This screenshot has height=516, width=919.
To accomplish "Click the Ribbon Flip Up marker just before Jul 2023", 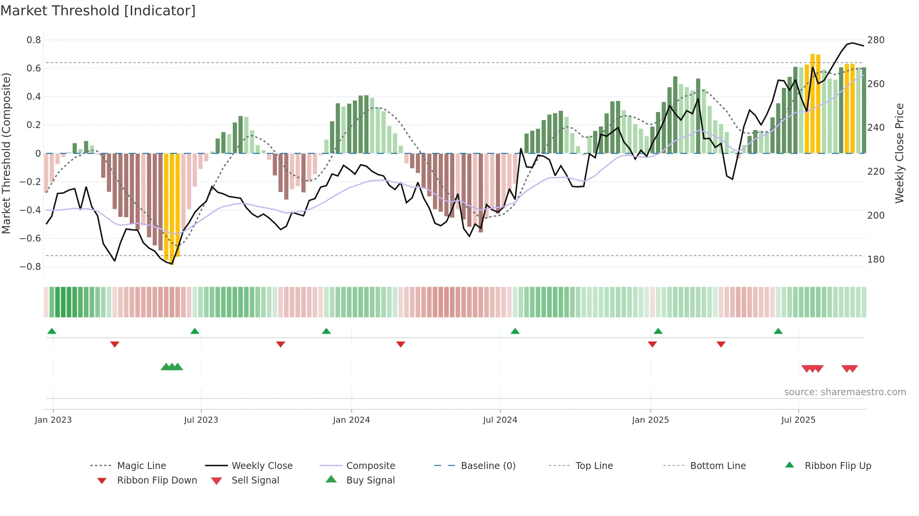I will click(x=195, y=331).
